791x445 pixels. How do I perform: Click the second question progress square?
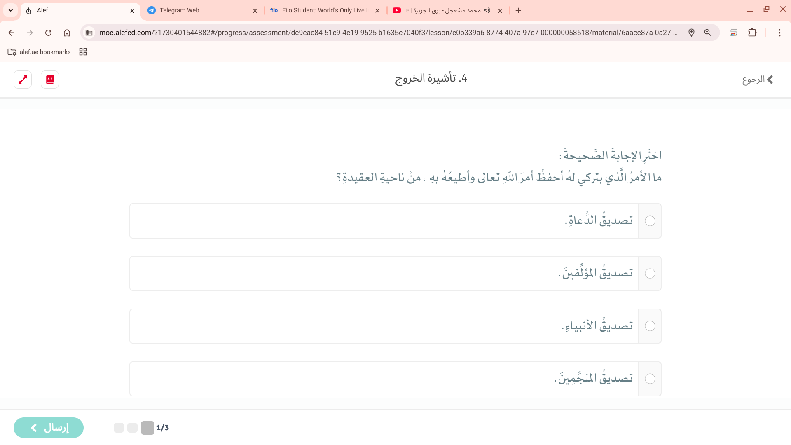[x=132, y=428]
